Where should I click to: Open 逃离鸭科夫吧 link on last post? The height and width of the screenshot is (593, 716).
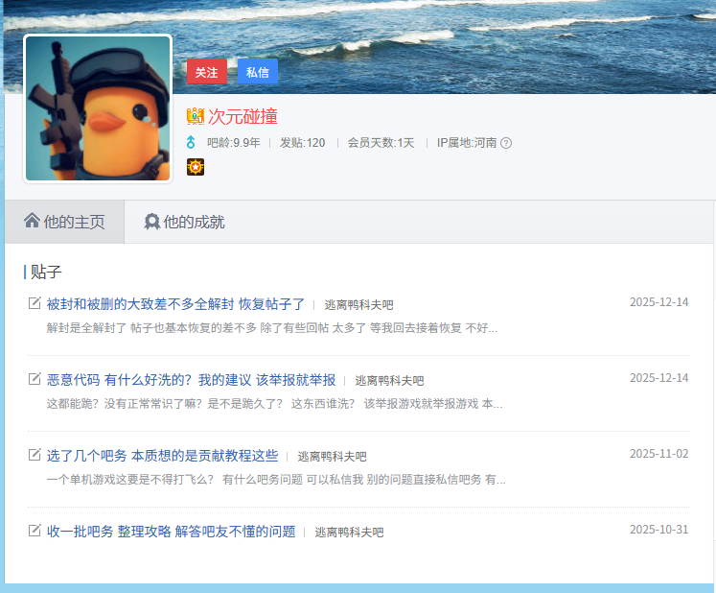[x=349, y=533]
